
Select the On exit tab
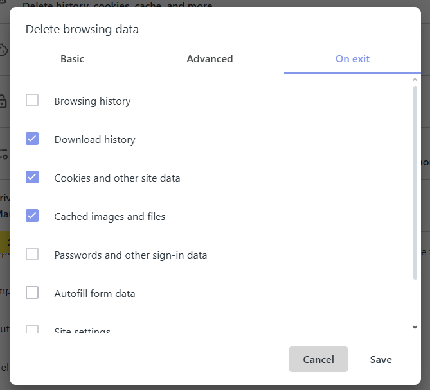(x=352, y=59)
